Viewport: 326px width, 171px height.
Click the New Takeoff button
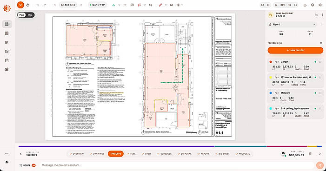click(x=295, y=50)
